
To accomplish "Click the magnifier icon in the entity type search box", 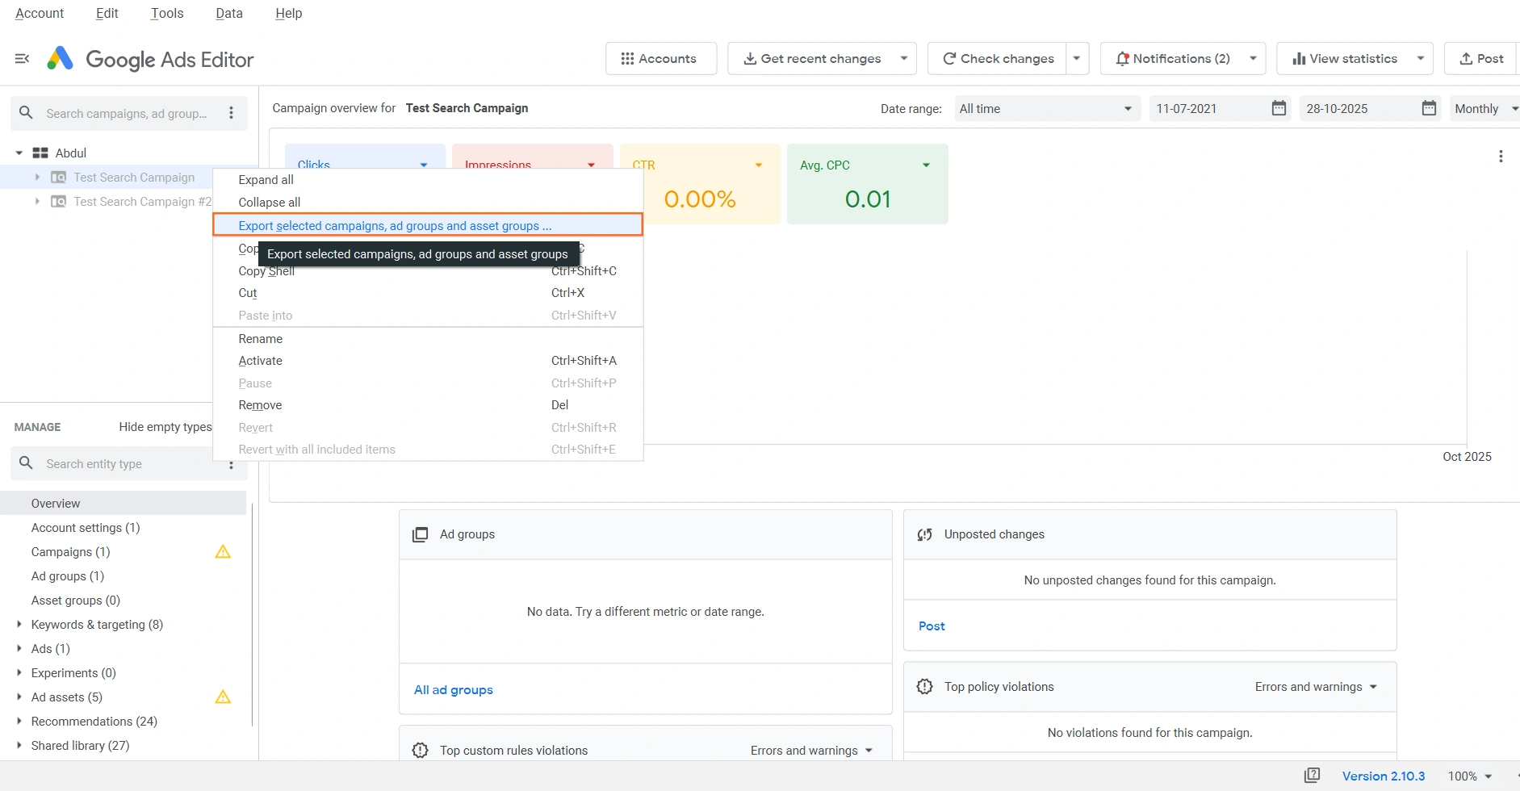I will pos(26,463).
